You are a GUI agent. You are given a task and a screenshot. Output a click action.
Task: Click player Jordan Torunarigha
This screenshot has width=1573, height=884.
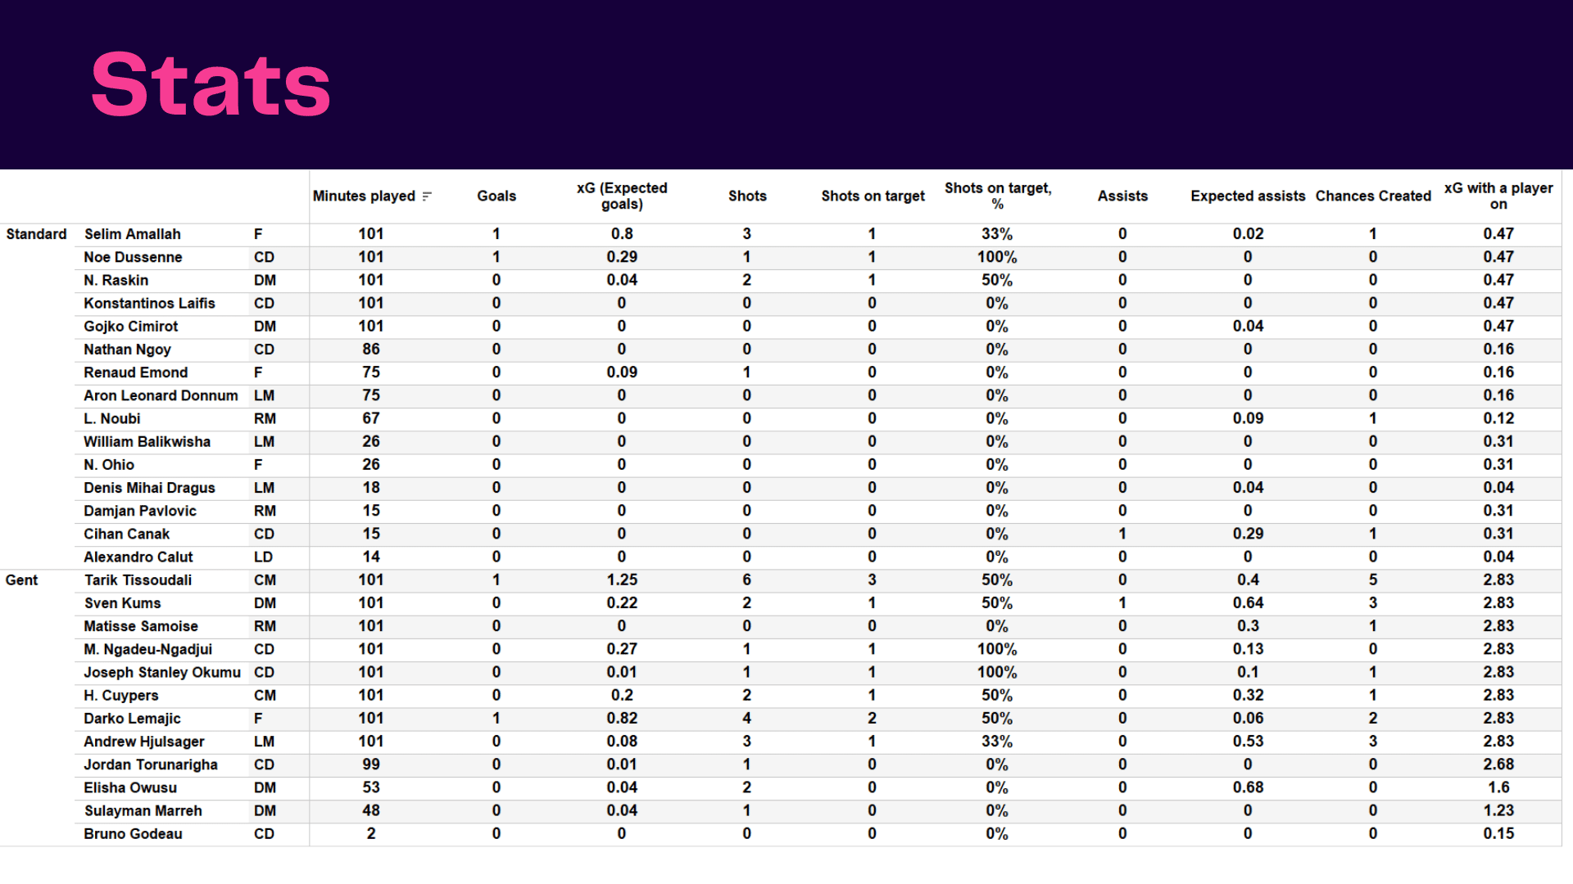click(x=151, y=764)
